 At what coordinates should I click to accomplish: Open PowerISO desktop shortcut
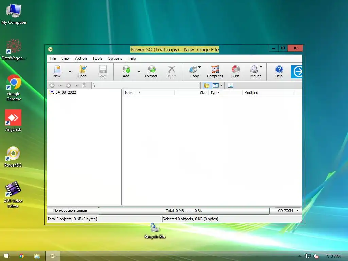pos(13,157)
